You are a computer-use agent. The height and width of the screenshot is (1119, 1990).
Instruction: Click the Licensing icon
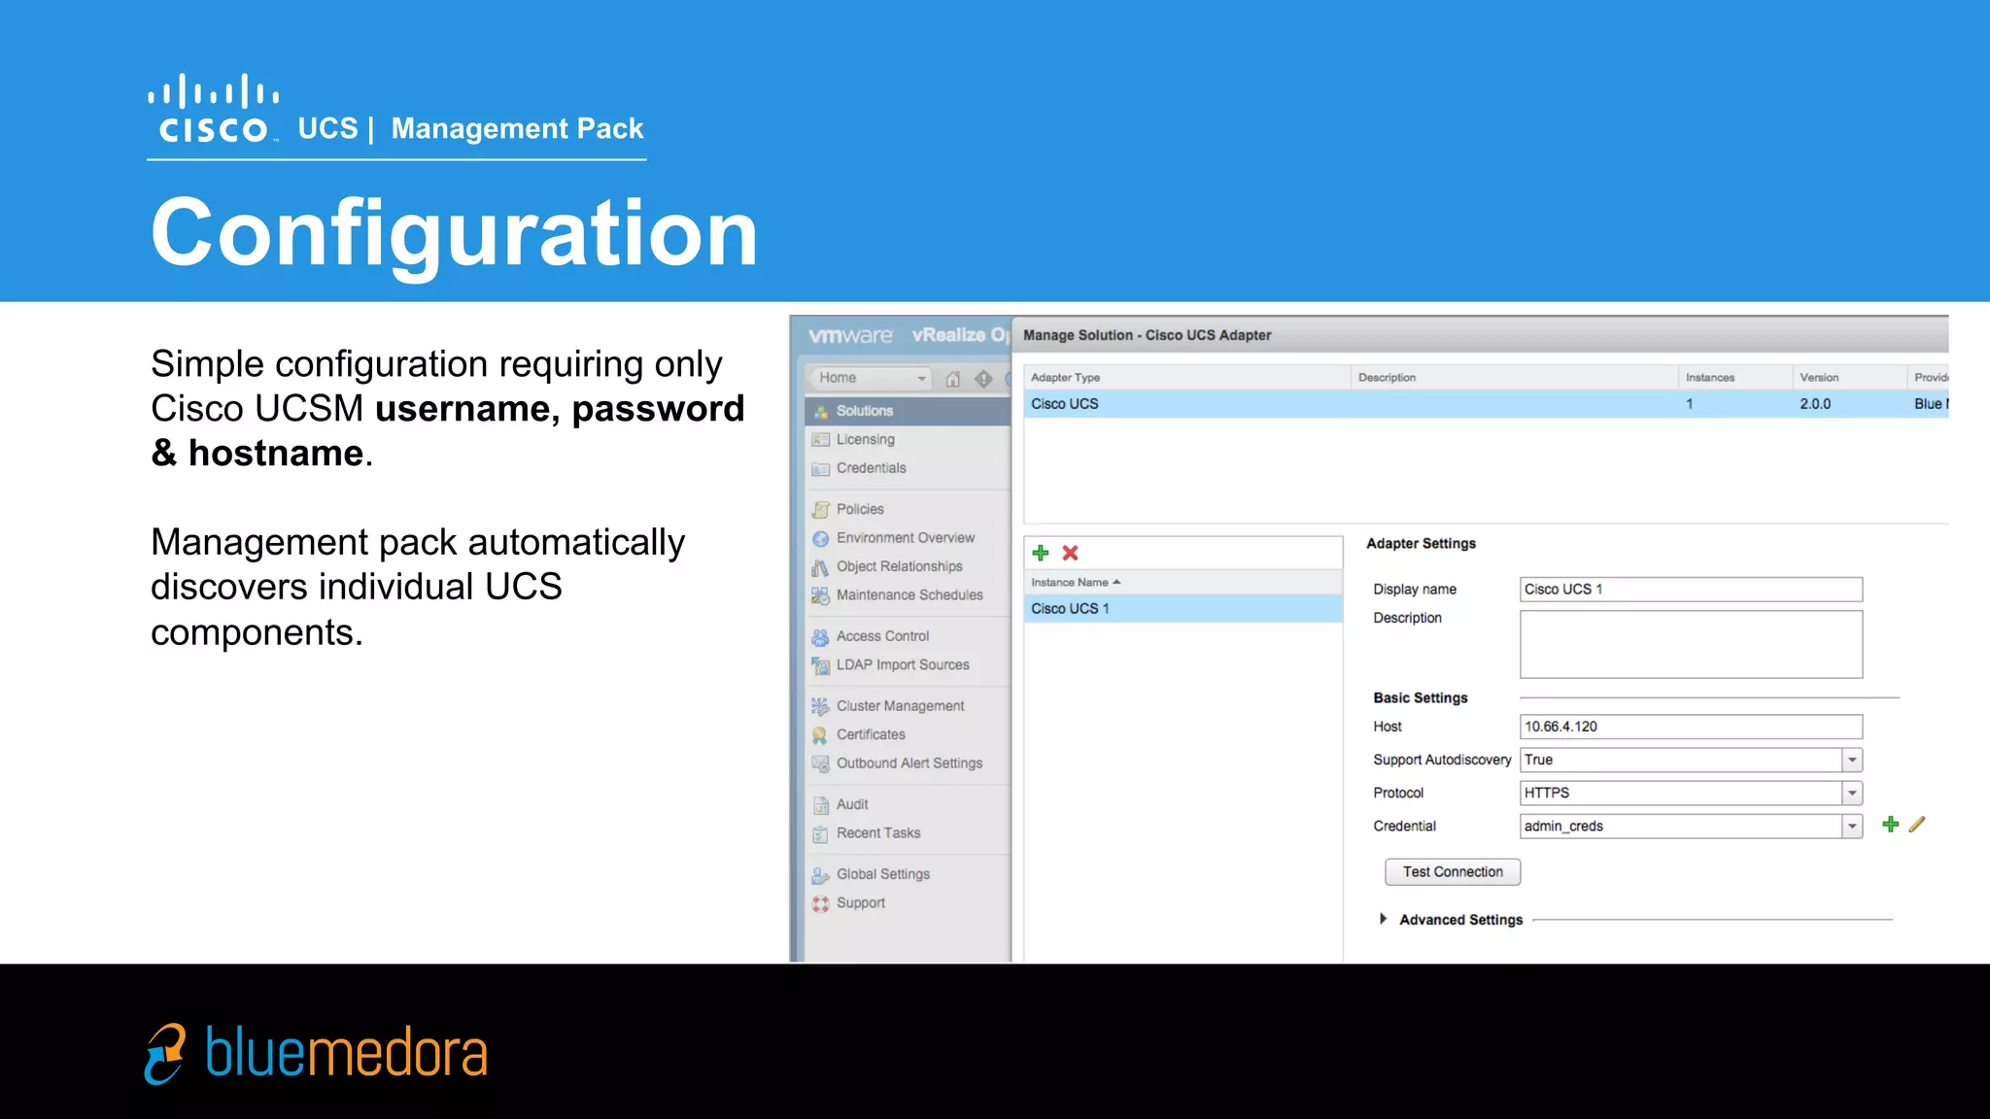click(821, 440)
